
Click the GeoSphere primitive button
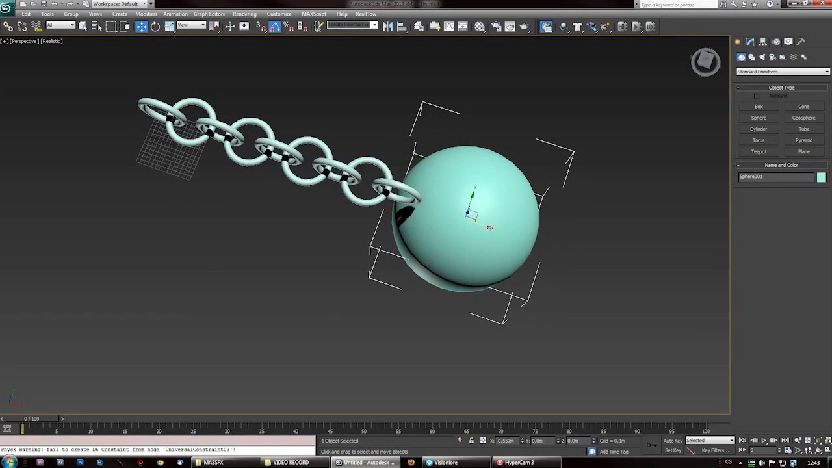pyautogui.click(x=804, y=118)
